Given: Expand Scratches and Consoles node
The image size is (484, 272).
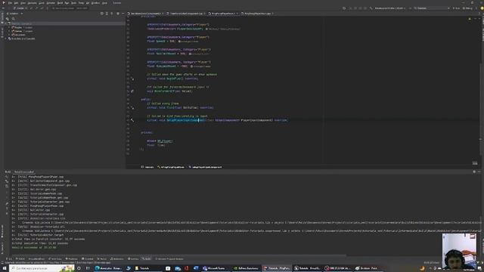Looking at the screenshot, I should (x=5, y=39).
